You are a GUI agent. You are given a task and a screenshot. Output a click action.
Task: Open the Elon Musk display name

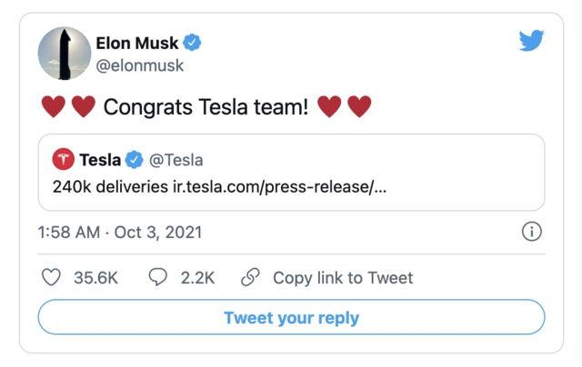tap(137, 42)
